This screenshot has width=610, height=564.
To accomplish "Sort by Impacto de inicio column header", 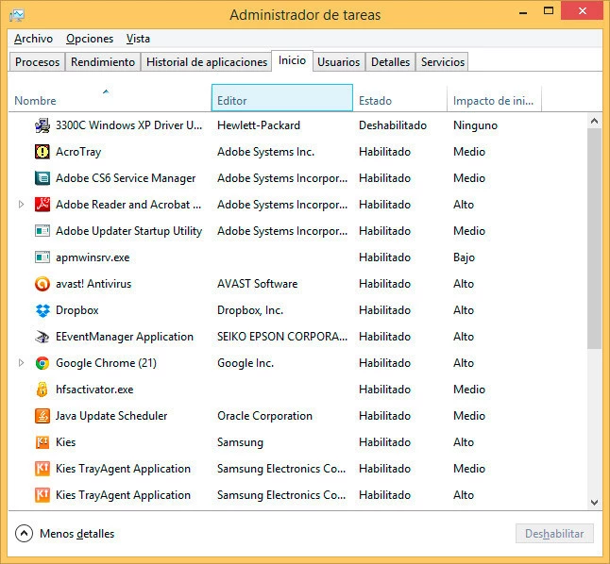I will click(x=494, y=100).
